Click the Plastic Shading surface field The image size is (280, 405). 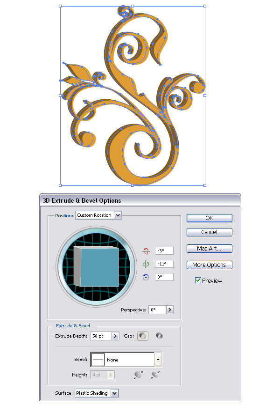[93, 393]
